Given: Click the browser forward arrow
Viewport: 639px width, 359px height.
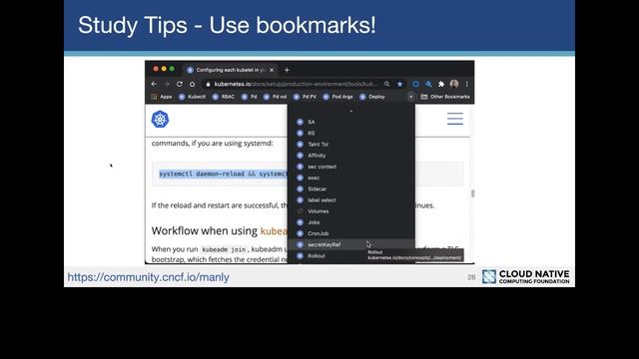Looking at the screenshot, I should [x=167, y=84].
